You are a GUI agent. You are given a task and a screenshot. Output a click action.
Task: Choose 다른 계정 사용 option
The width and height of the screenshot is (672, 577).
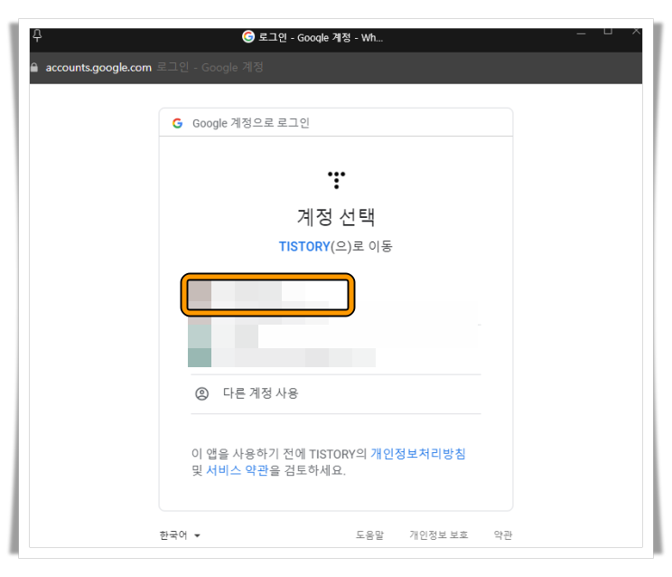pyautogui.click(x=336, y=393)
